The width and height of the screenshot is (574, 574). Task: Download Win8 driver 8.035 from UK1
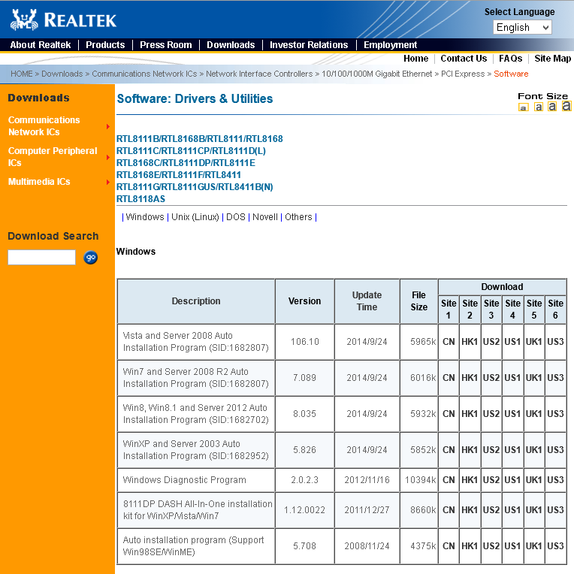coord(533,414)
